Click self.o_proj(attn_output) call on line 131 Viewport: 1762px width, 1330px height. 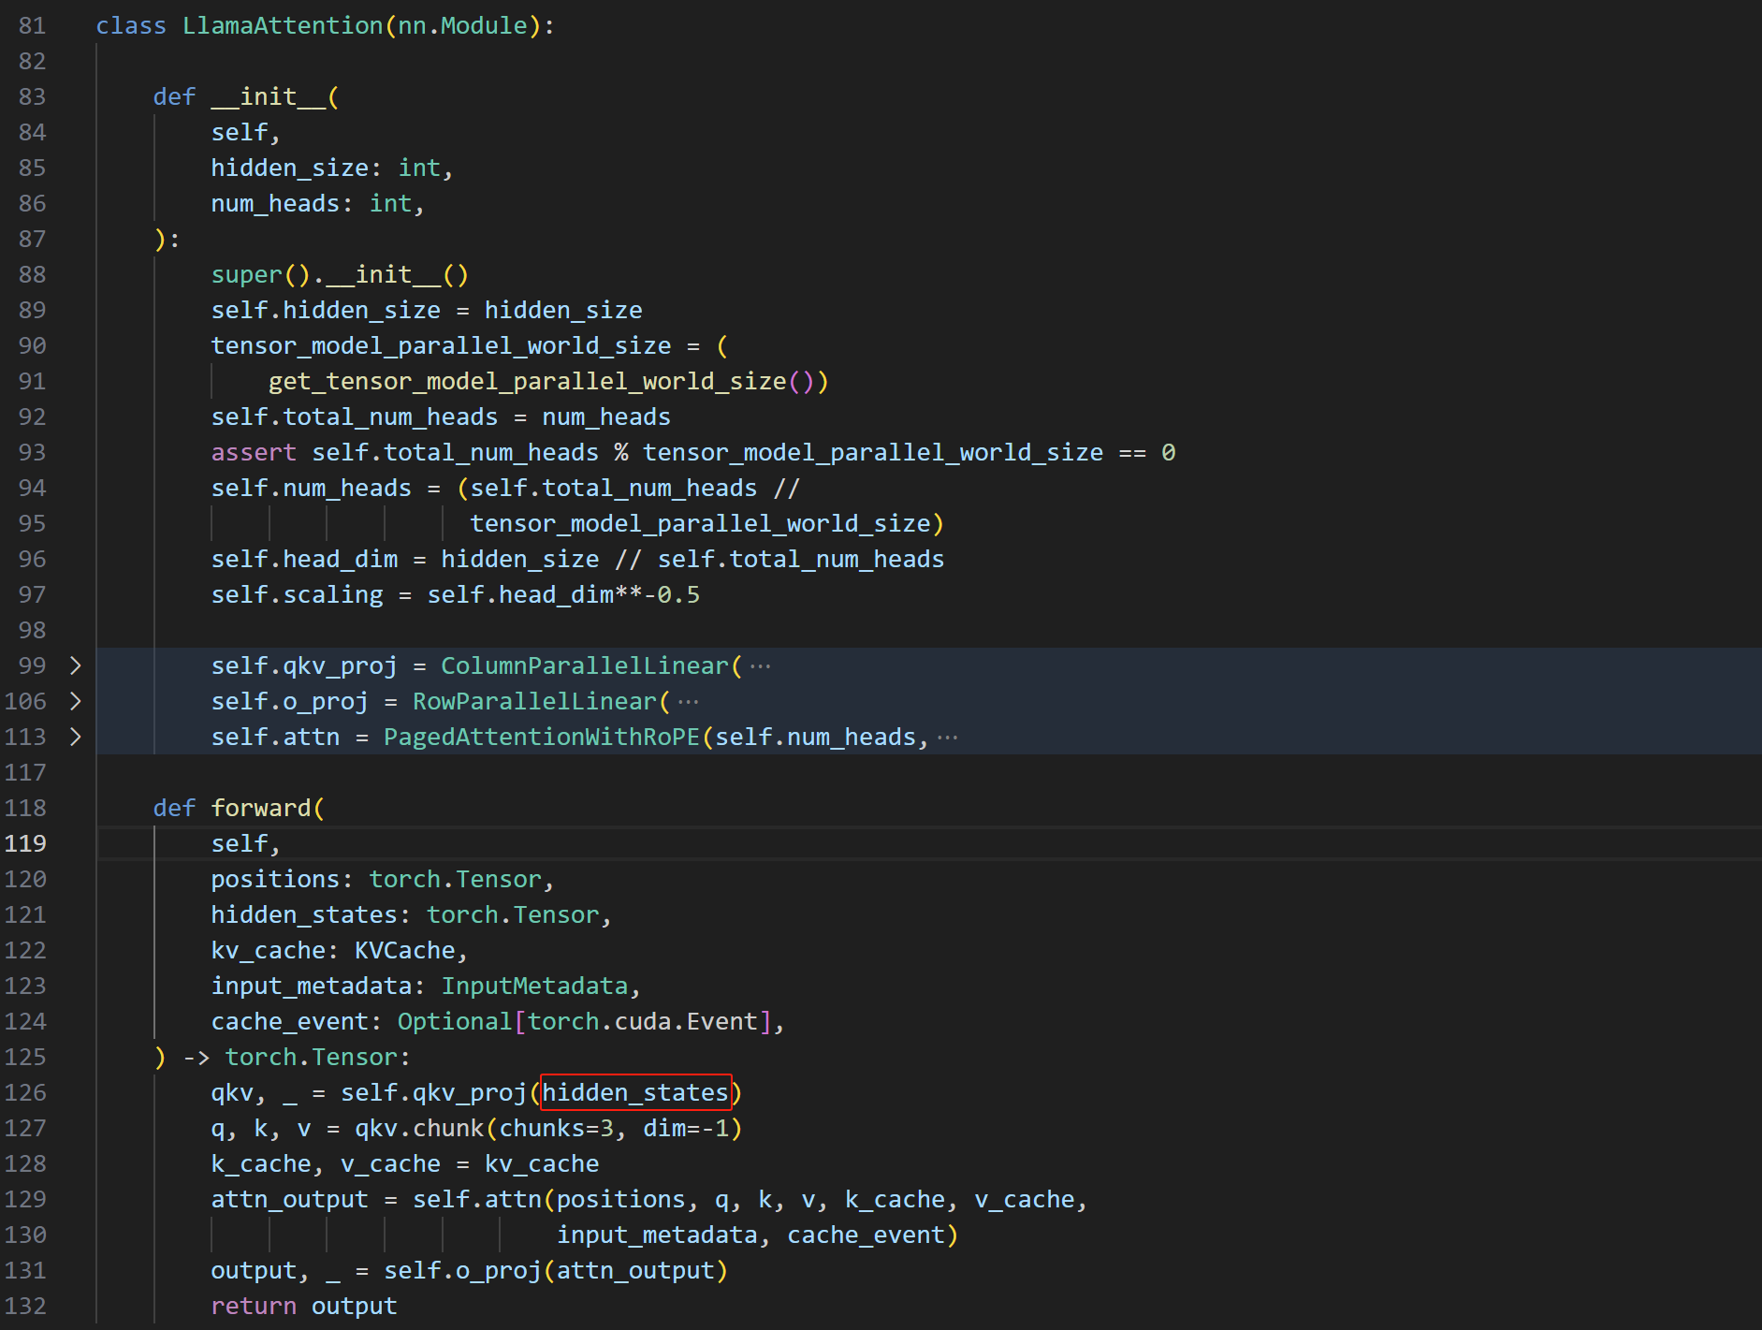[x=556, y=1270]
